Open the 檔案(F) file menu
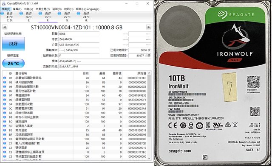The width and height of the screenshot is (272, 167). [6, 9]
